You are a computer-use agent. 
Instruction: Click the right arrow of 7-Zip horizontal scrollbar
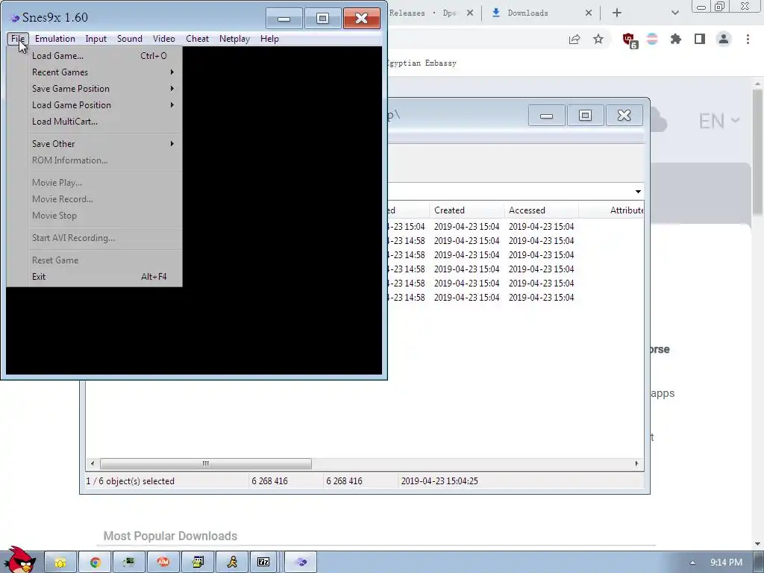pos(636,463)
